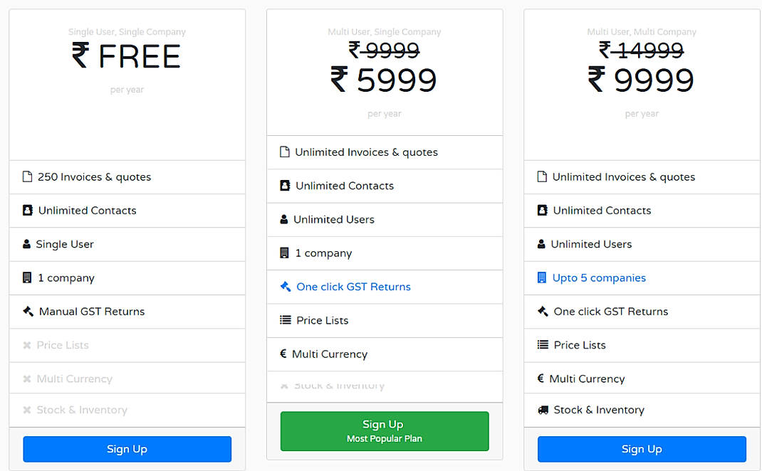
Task: Select the Manual GST Returns wrench icon
Action: (28, 311)
